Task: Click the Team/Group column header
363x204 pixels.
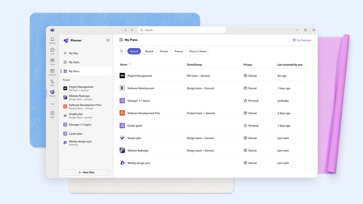Action: pyautogui.click(x=194, y=65)
